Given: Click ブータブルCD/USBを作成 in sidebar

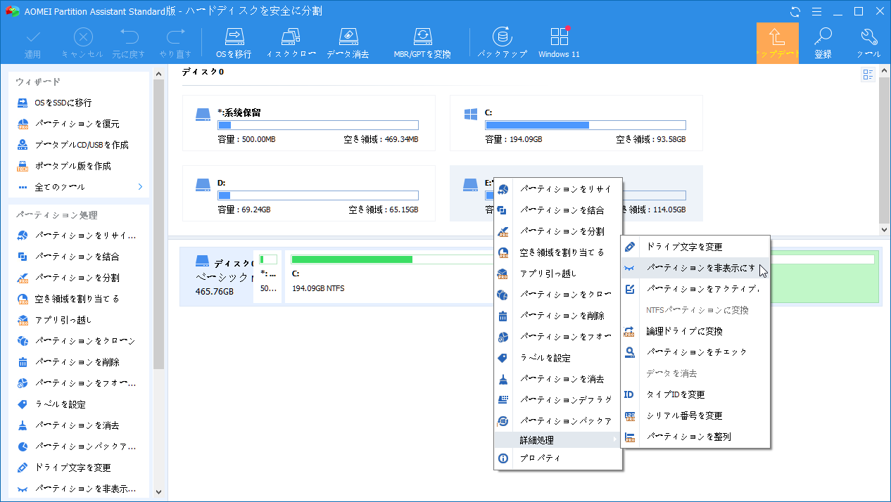Looking at the screenshot, I should tap(78, 145).
